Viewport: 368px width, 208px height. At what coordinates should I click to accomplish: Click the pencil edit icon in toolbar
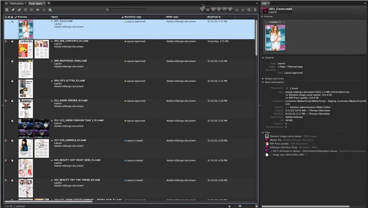pos(13,10)
